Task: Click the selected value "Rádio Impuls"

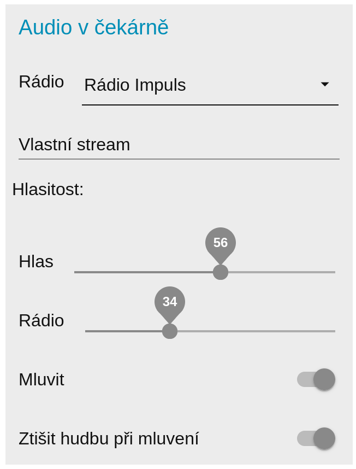Action: 135,85
